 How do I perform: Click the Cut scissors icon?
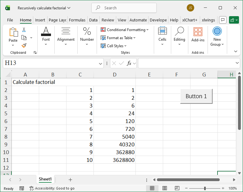pos(24,30)
